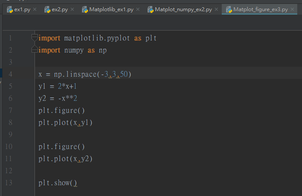Click 'plt.figure()' on line 7

[x=61, y=110]
